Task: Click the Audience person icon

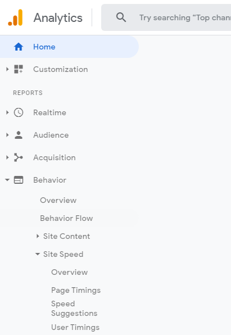Action: tap(19, 135)
